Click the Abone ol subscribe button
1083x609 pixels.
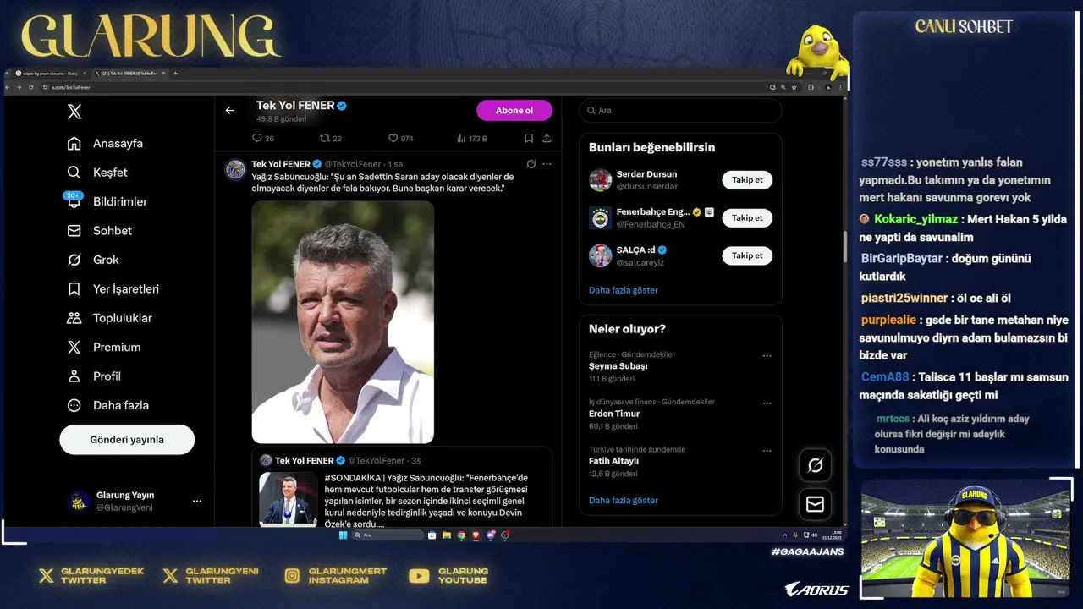click(x=514, y=111)
